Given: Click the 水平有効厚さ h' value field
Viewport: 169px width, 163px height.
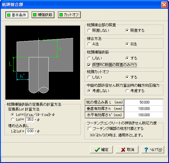Looking at the screenshot, I should coord(144,115).
